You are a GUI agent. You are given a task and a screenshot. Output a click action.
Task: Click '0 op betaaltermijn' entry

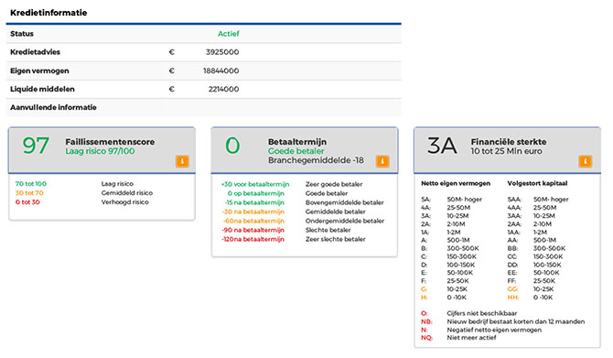(255, 193)
